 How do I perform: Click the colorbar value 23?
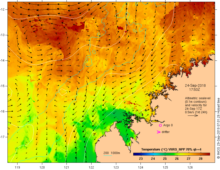tap(141, 159)
